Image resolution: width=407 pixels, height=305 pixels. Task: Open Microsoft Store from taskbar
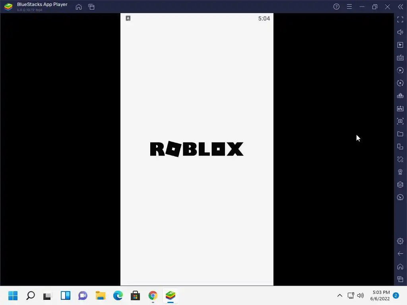(x=135, y=295)
